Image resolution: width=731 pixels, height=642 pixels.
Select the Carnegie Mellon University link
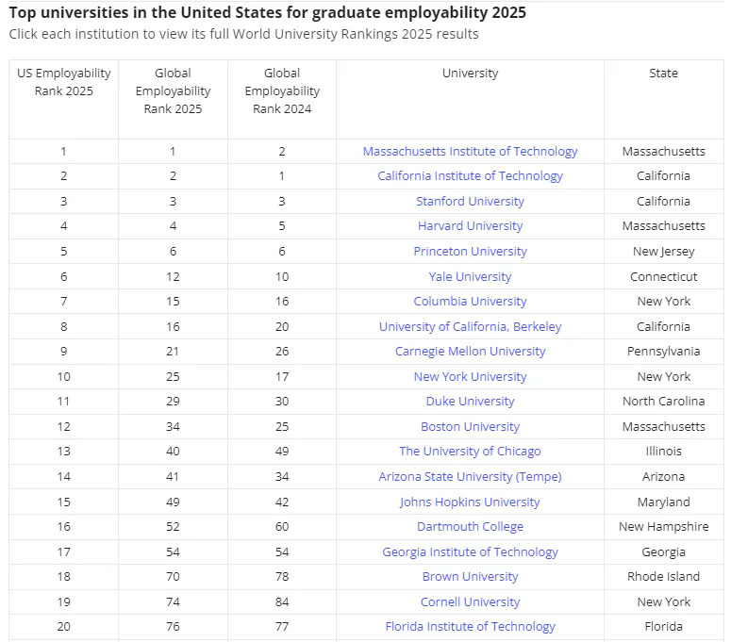470,352
